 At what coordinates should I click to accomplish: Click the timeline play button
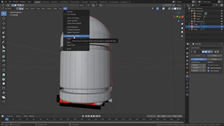click(94, 116)
